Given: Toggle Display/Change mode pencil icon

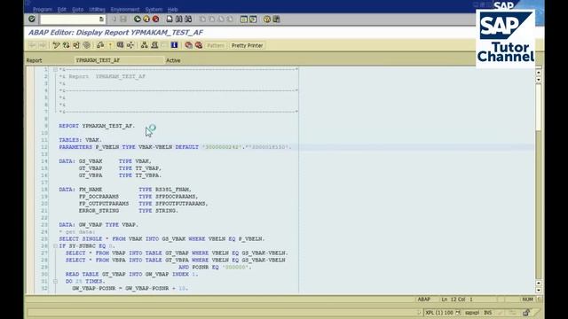Looking at the screenshot, I should (56, 45).
